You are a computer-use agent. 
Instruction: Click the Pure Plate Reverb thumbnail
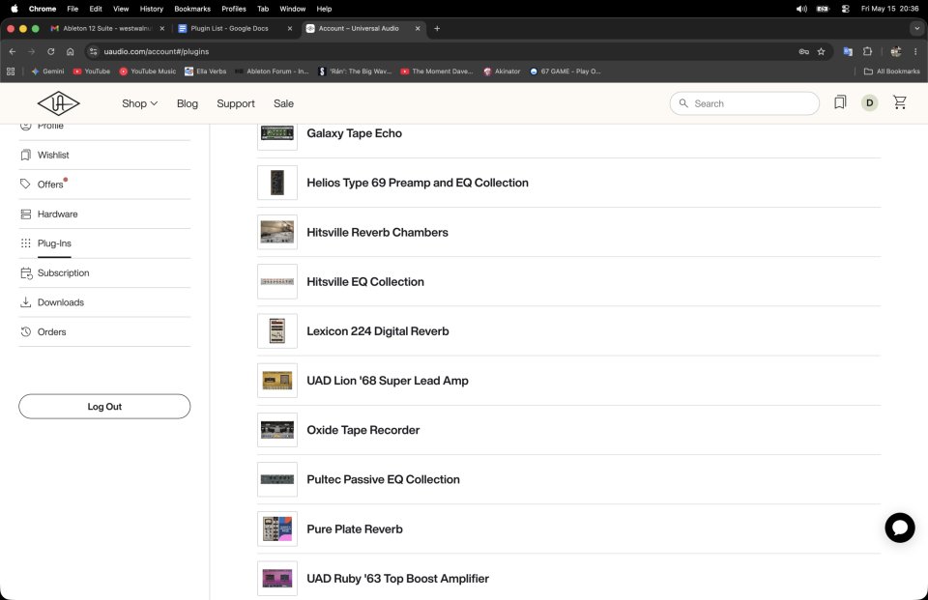(x=277, y=529)
